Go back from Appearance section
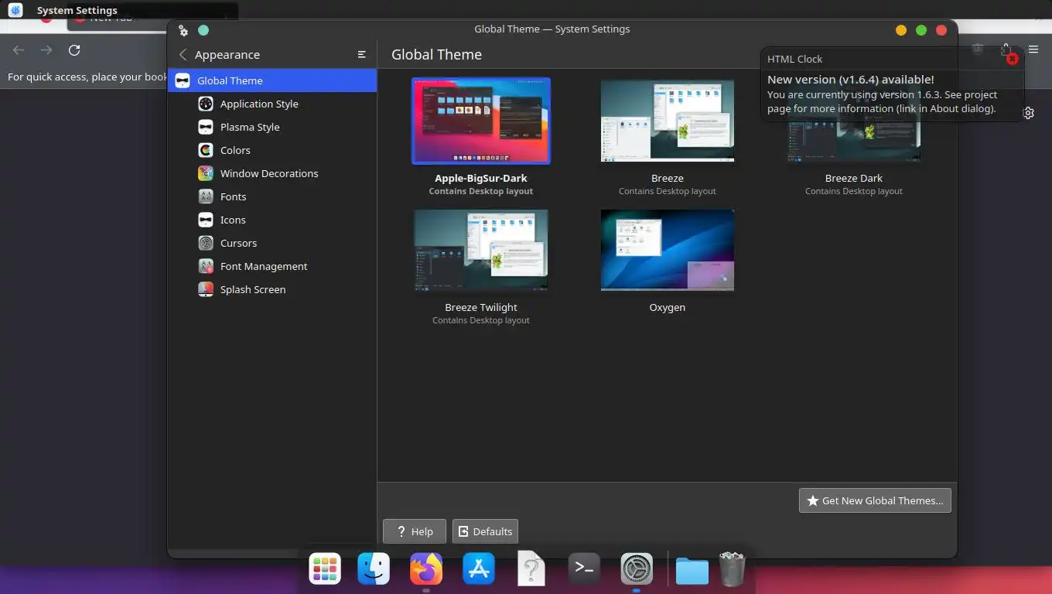This screenshot has width=1052, height=594. pos(183,55)
